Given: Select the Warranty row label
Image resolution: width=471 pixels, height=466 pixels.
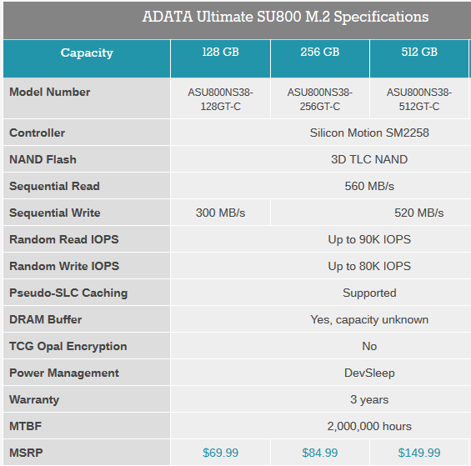Looking at the screenshot, I should coord(34,399).
